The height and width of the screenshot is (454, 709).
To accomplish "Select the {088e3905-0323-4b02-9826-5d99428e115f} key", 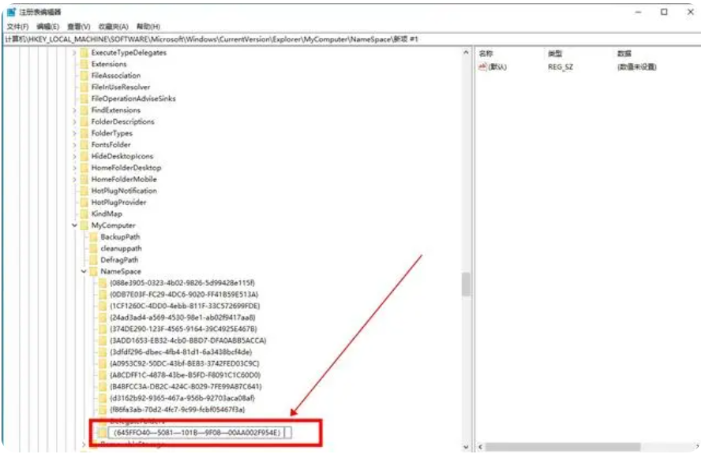I will tap(182, 283).
